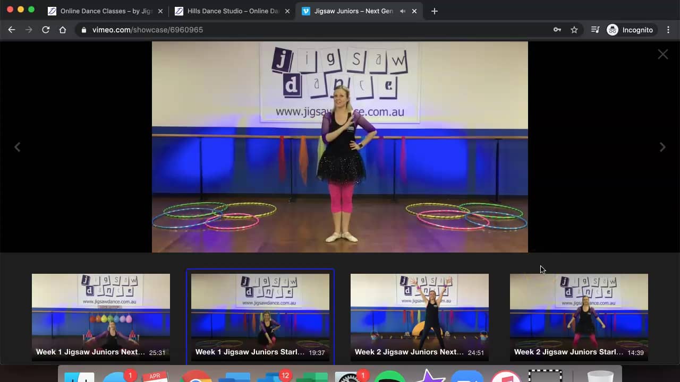Advance to the next showcase video
This screenshot has width=680, height=382.
[x=662, y=147]
